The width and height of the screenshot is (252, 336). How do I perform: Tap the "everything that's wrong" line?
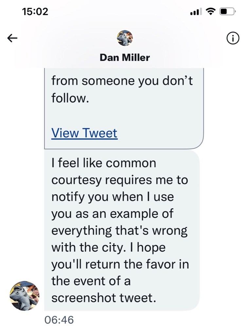coord(119,231)
